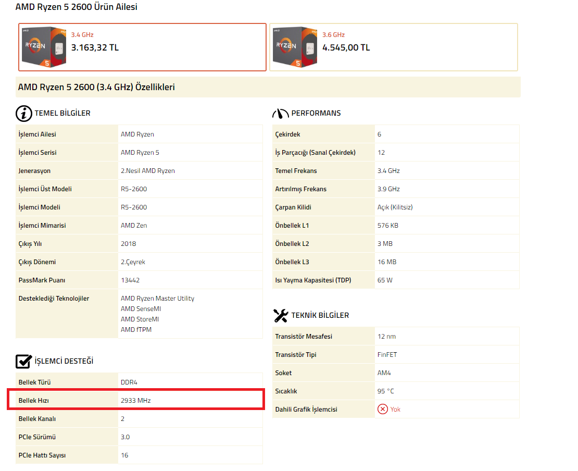Click the Çarpan Kilidi value Açık (Kilitsiz)
This screenshot has width=578, height=471.
(x=395, y=207)
